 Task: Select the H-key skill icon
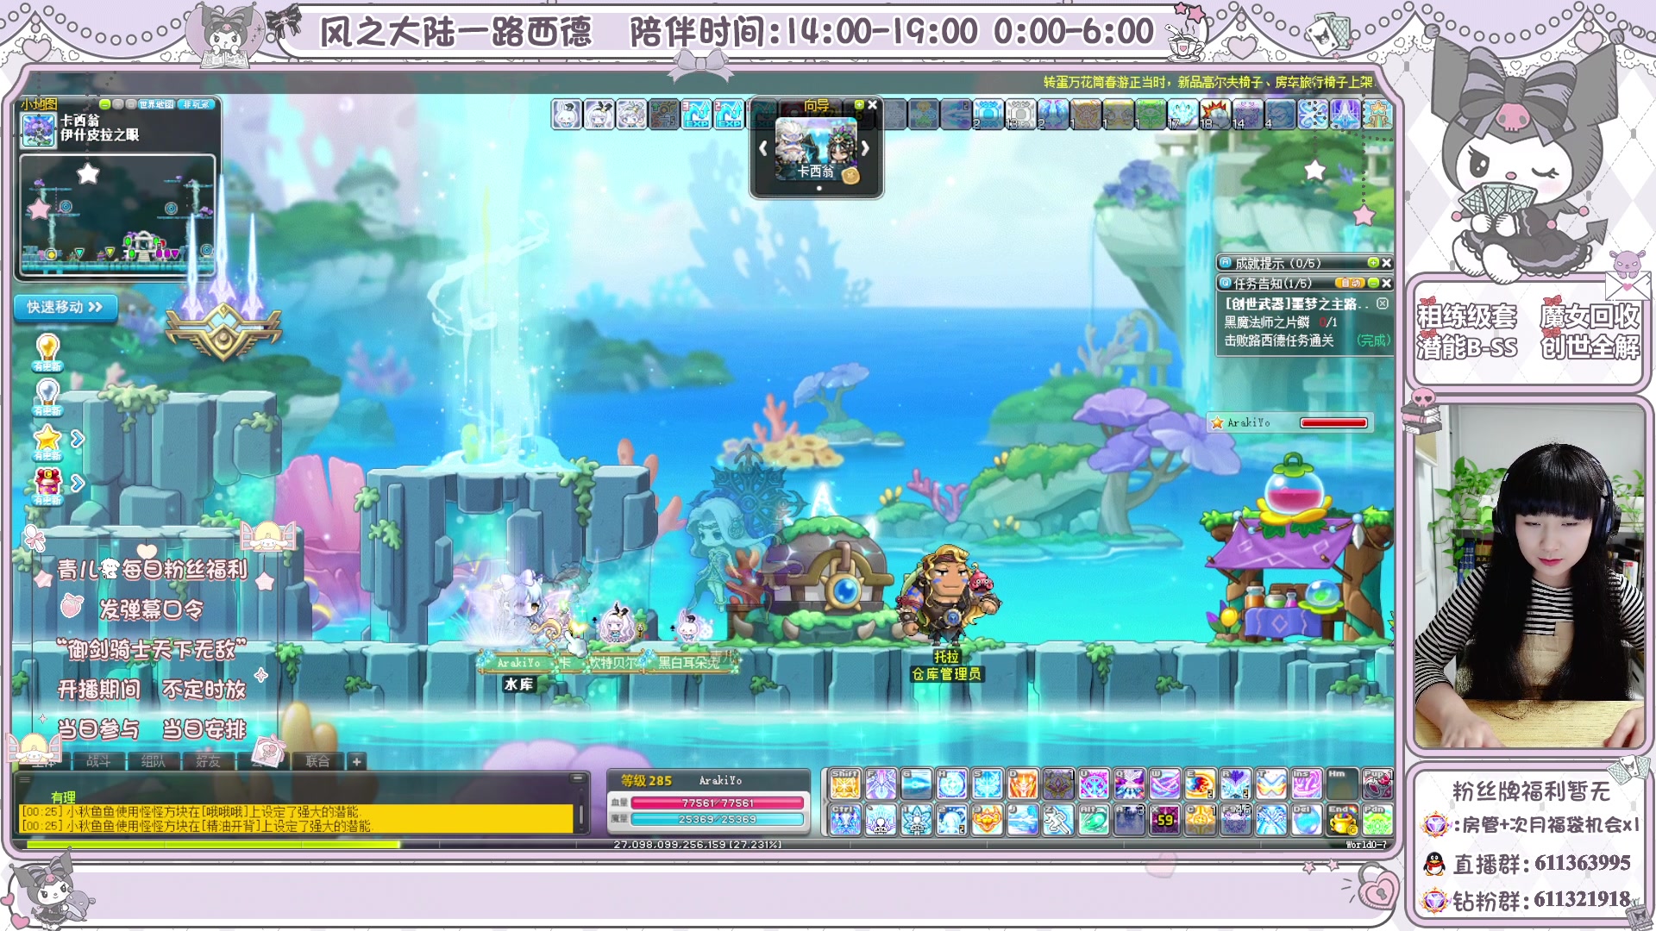951,784
